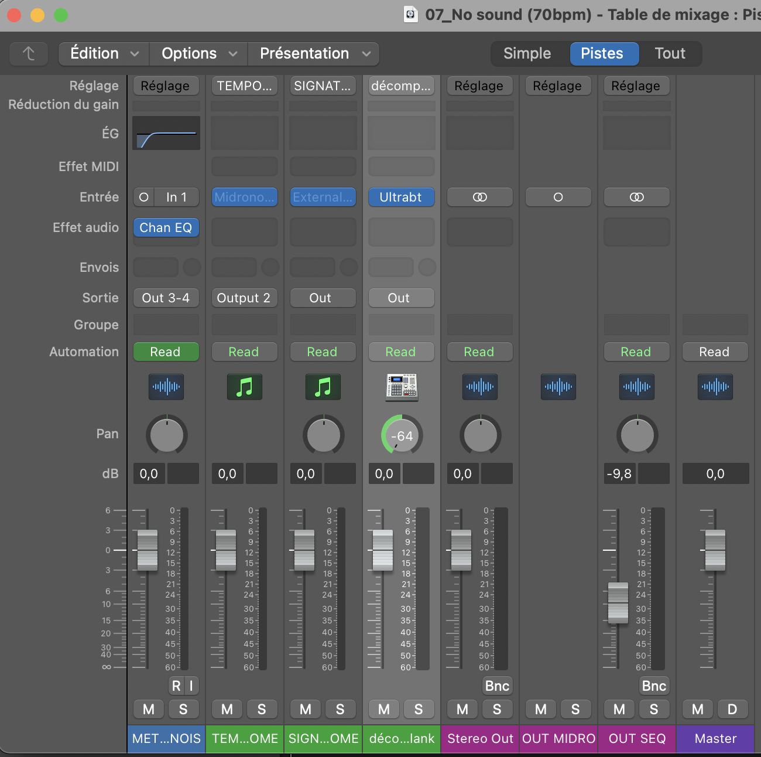761x757 pixels.
Task: Click the drum machine icon on déco...lank strip
Action: point(402,387)
